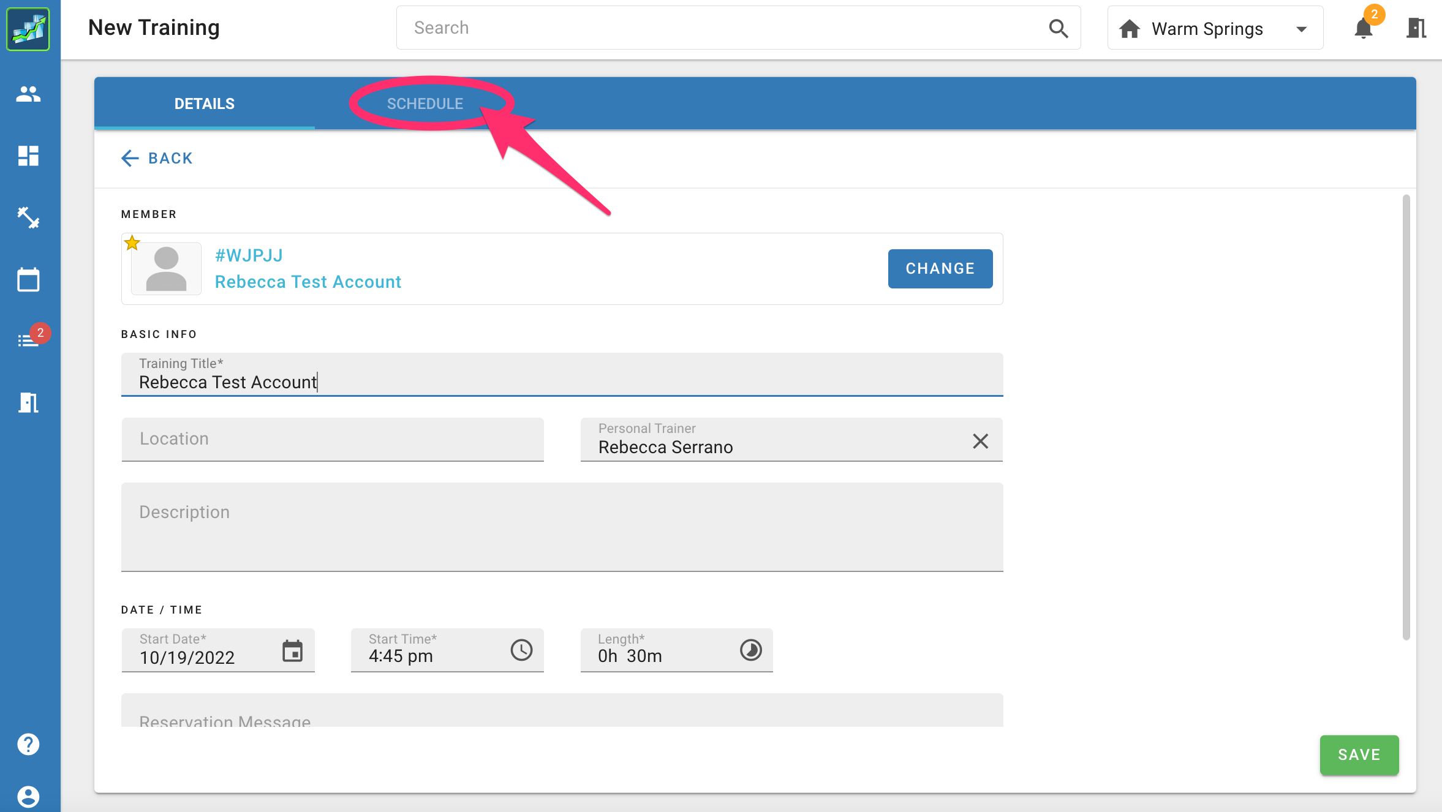Click the user profile icon at bottom
Viewport: 1442px width, 812px height.
(x=28, y=796)
